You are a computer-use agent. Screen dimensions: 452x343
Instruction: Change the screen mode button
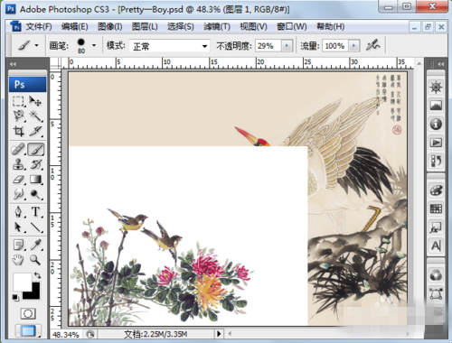pyautogui.click(x=28, y=330)
